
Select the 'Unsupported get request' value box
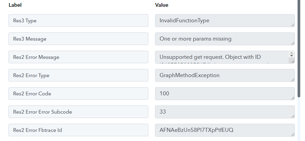225,57
